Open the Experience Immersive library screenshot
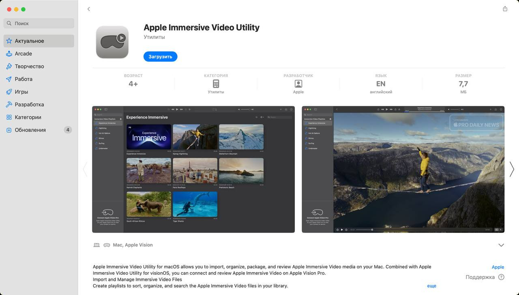 pyautogui.click(x=193, y=169)
